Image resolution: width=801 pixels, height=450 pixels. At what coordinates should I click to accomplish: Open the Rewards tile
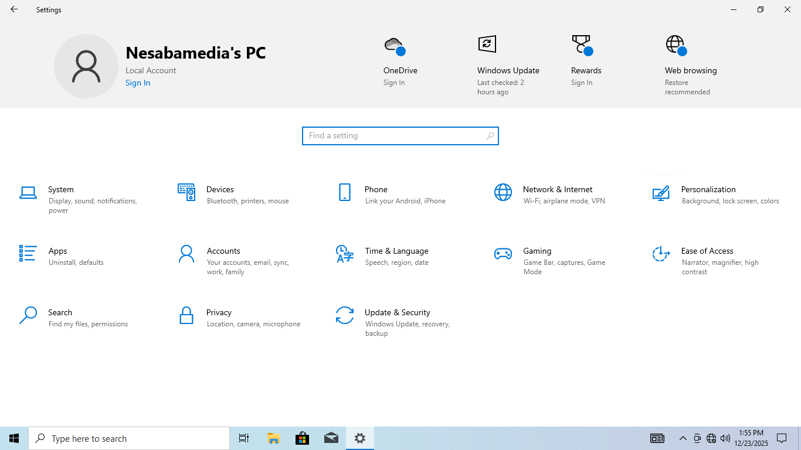[x=586, y=70]
